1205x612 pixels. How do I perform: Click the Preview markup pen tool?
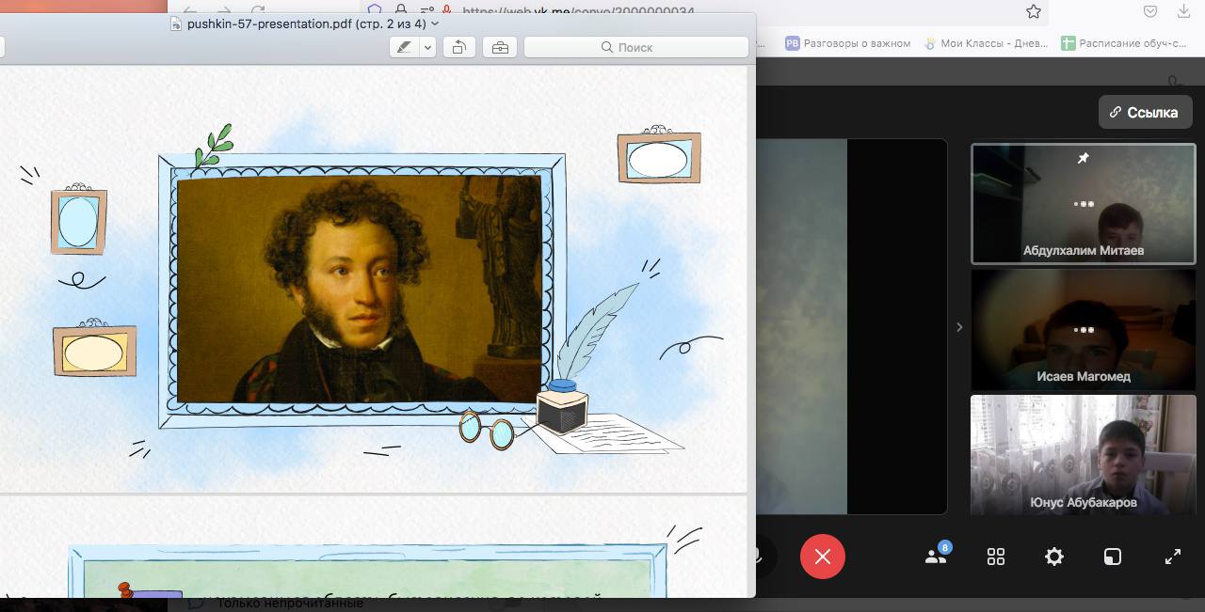click(x=405, y=47)
